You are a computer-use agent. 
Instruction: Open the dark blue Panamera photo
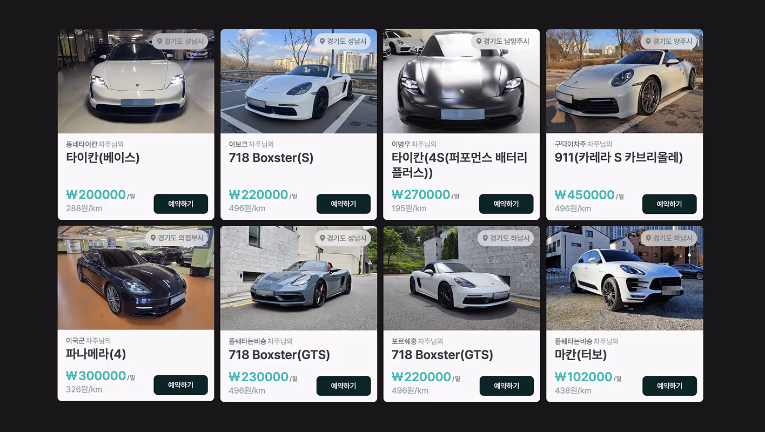(136, 278)
